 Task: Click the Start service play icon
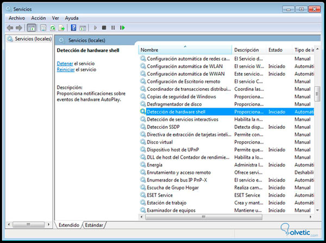pyautogui.click(x=95, y=28)
